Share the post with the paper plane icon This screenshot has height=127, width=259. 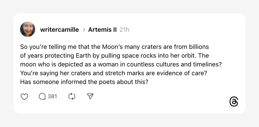[90, 96]
